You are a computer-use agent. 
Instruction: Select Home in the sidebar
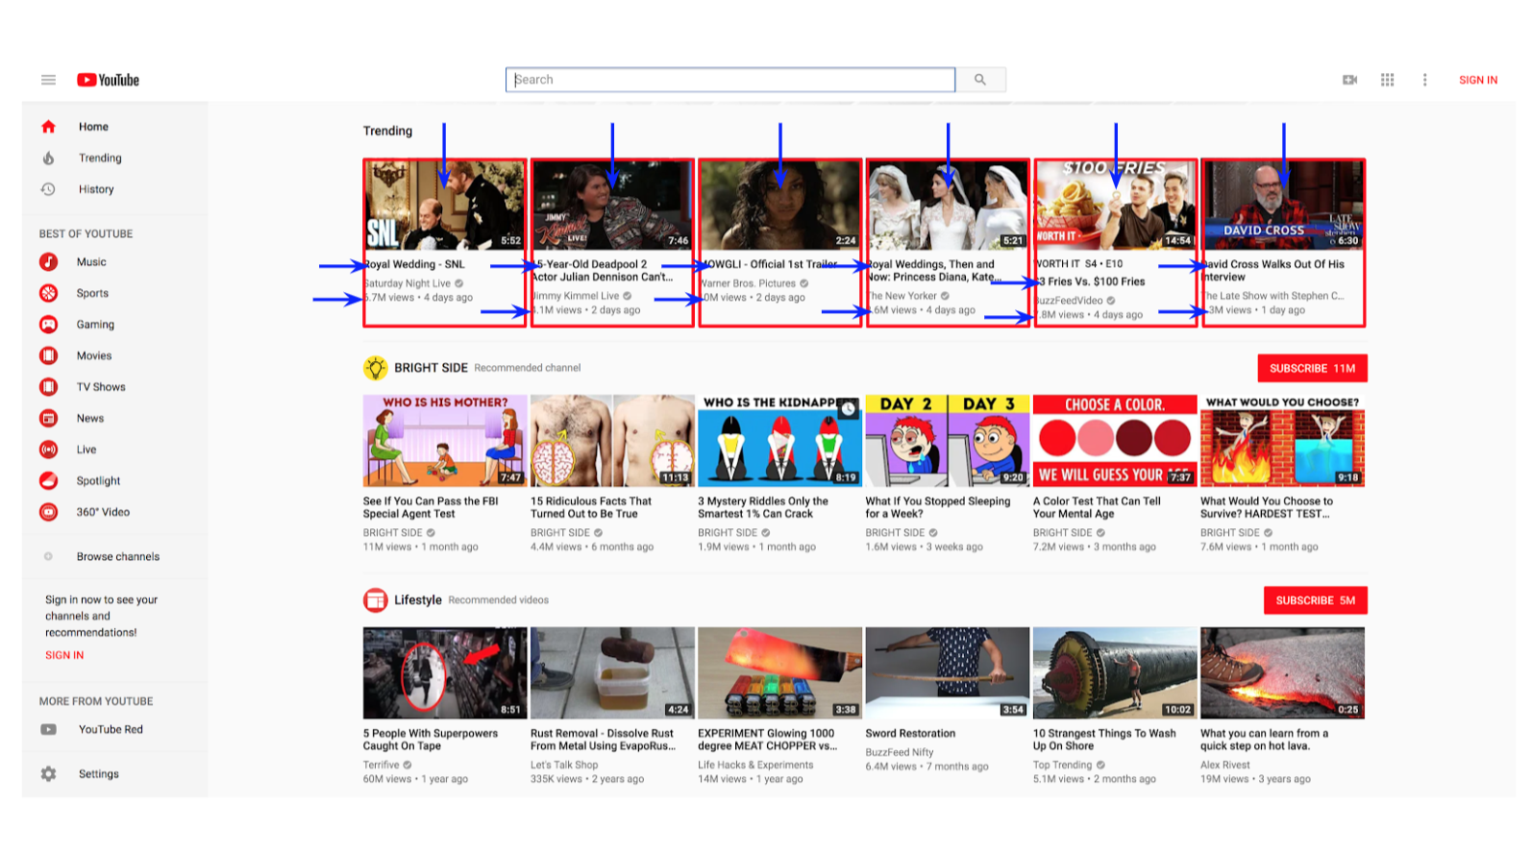point(93,127)
